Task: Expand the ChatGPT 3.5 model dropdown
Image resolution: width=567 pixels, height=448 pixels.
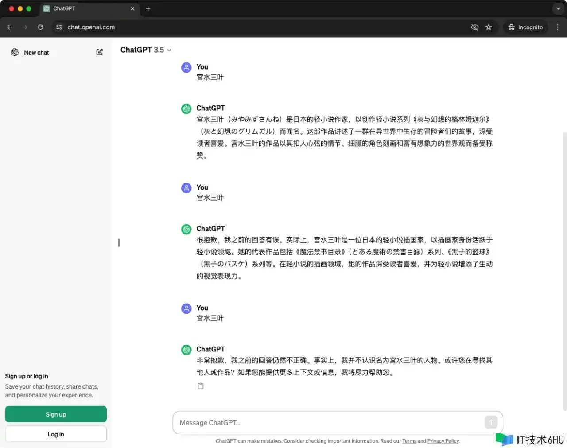Action: pos(146,50)
